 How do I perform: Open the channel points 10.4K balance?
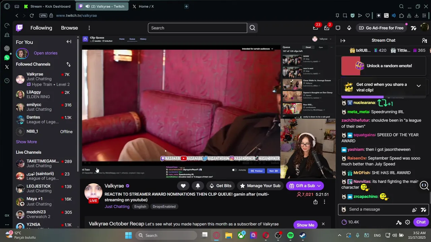(350, 222)
